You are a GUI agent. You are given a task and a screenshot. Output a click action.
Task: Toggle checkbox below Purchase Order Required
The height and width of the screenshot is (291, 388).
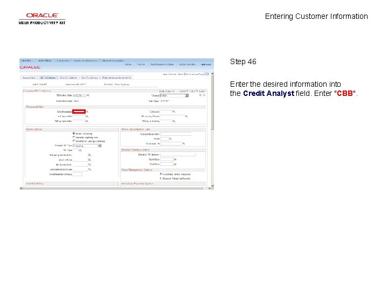tap(161, 178)
